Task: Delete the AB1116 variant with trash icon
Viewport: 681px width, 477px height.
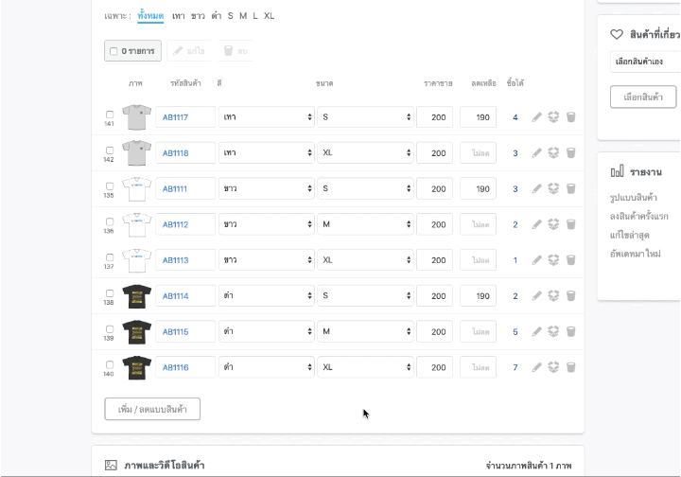Action: click(x=571, y=367)
